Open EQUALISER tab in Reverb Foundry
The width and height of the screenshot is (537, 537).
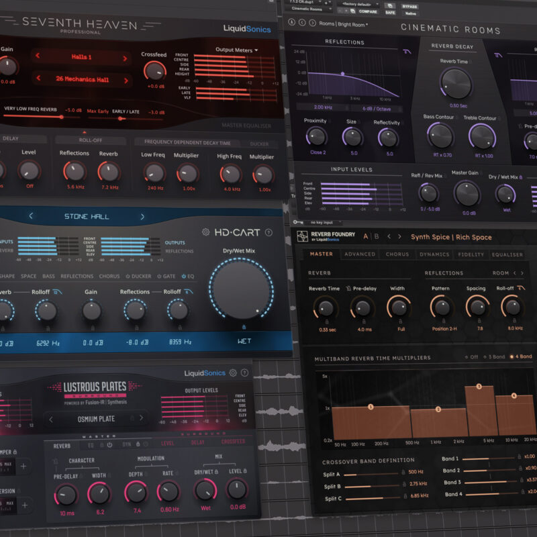tap(507, 255)
